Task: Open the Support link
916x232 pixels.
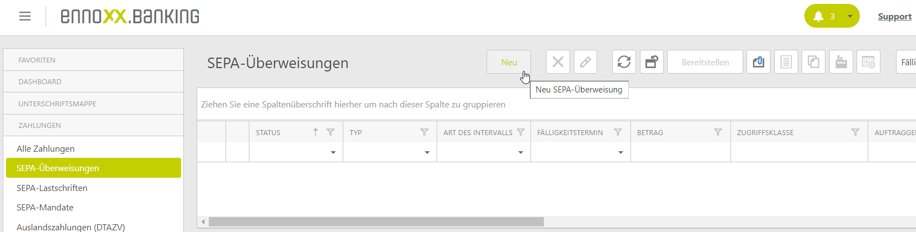Action: [894, 17]
